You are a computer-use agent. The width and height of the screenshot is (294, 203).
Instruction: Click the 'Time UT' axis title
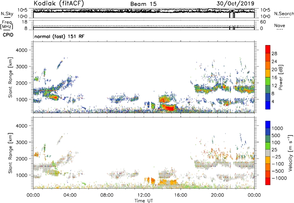tap(144, 201)
